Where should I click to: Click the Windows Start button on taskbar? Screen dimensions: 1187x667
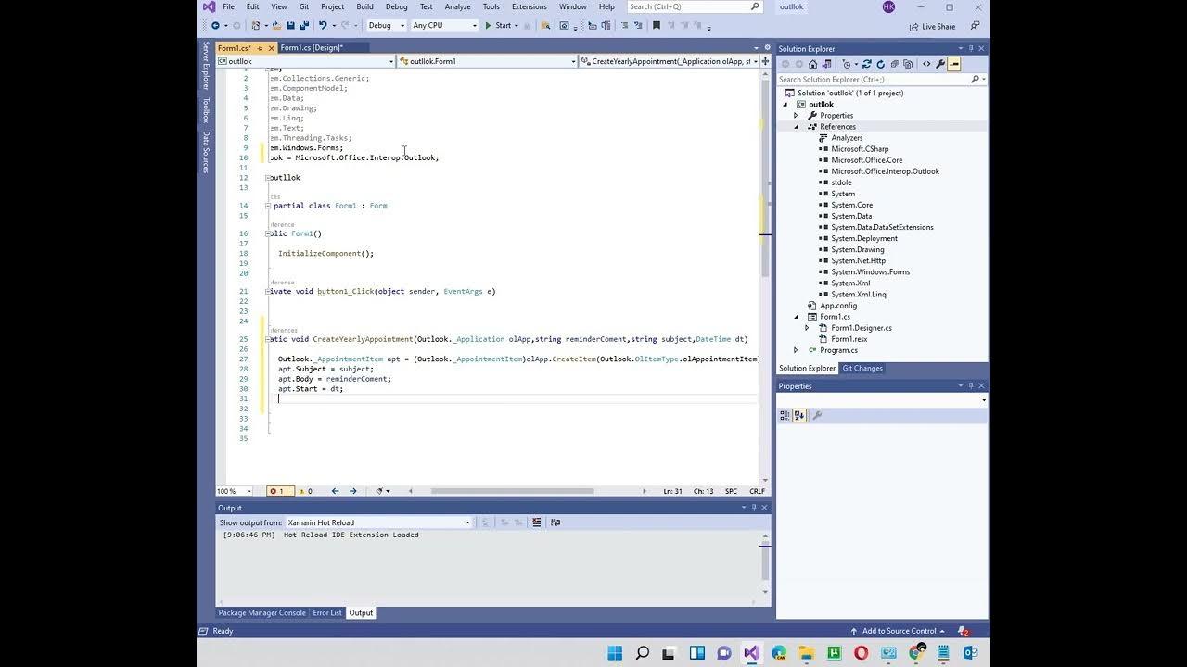tap(615, 653)
